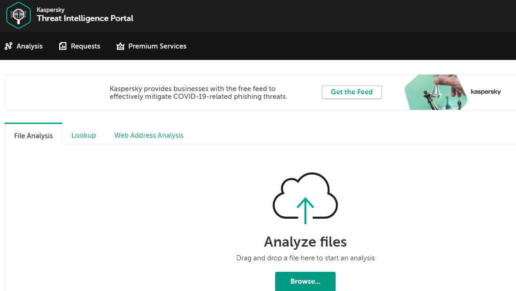Open the Analysis menu item

tap(24, 46)
